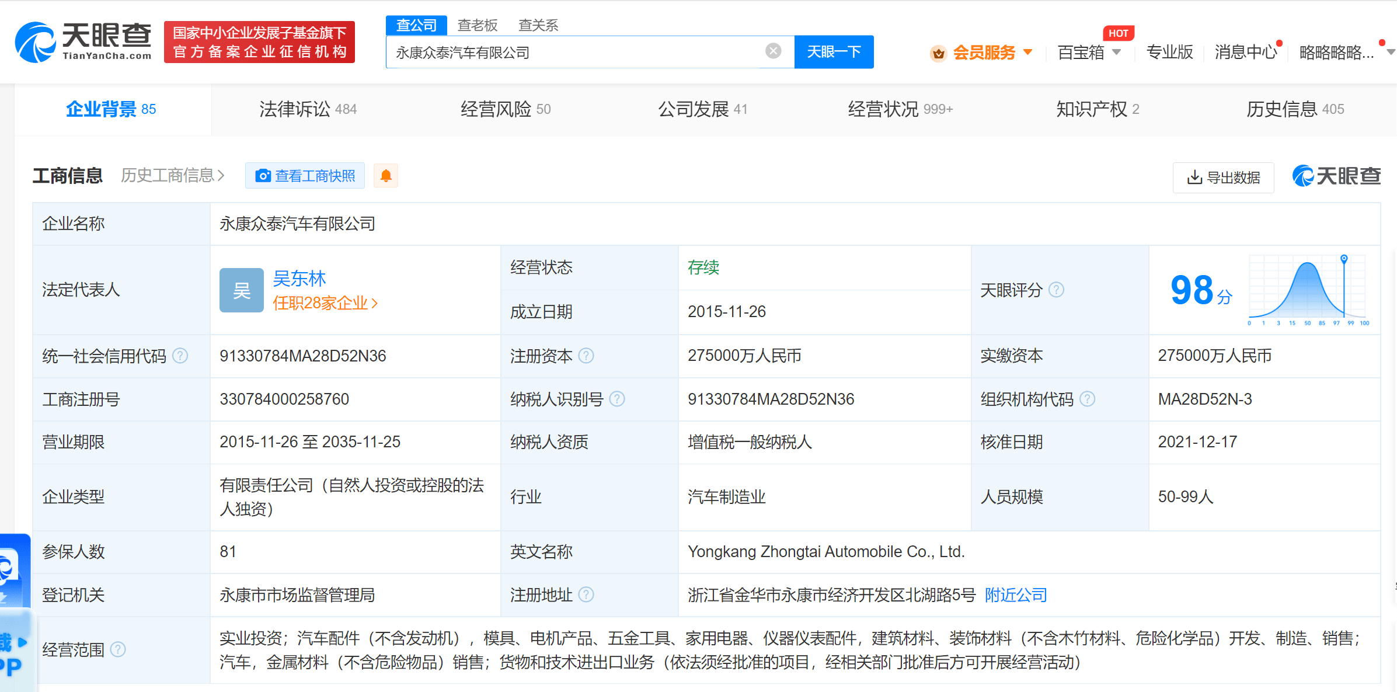
Task: Click the orange bell monitoring icon
Action: (386, 176)
